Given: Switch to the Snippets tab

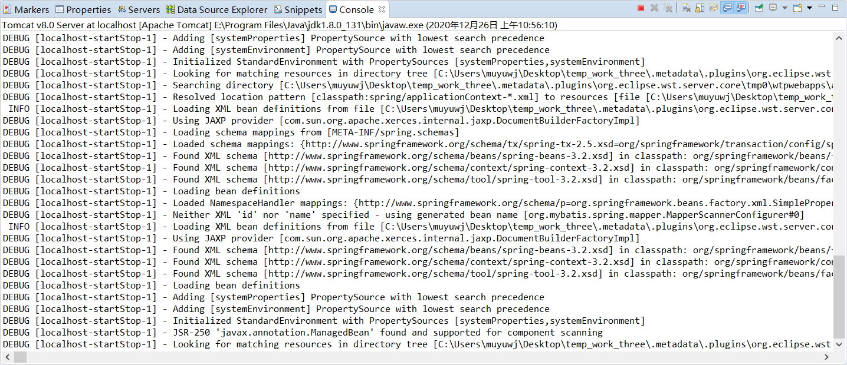Looking at the screenshot, I should (x=298, y=9).
